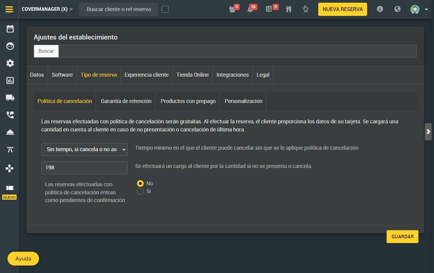The image size is (434, 273).
Task: Select the Sí radio option
Action: (140, 191)
